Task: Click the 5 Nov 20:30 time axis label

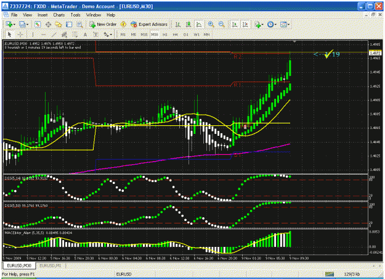Action: tap(84, 259)
